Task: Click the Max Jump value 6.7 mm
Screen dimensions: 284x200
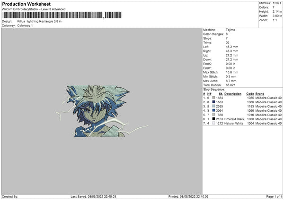Action: (231, 81)
